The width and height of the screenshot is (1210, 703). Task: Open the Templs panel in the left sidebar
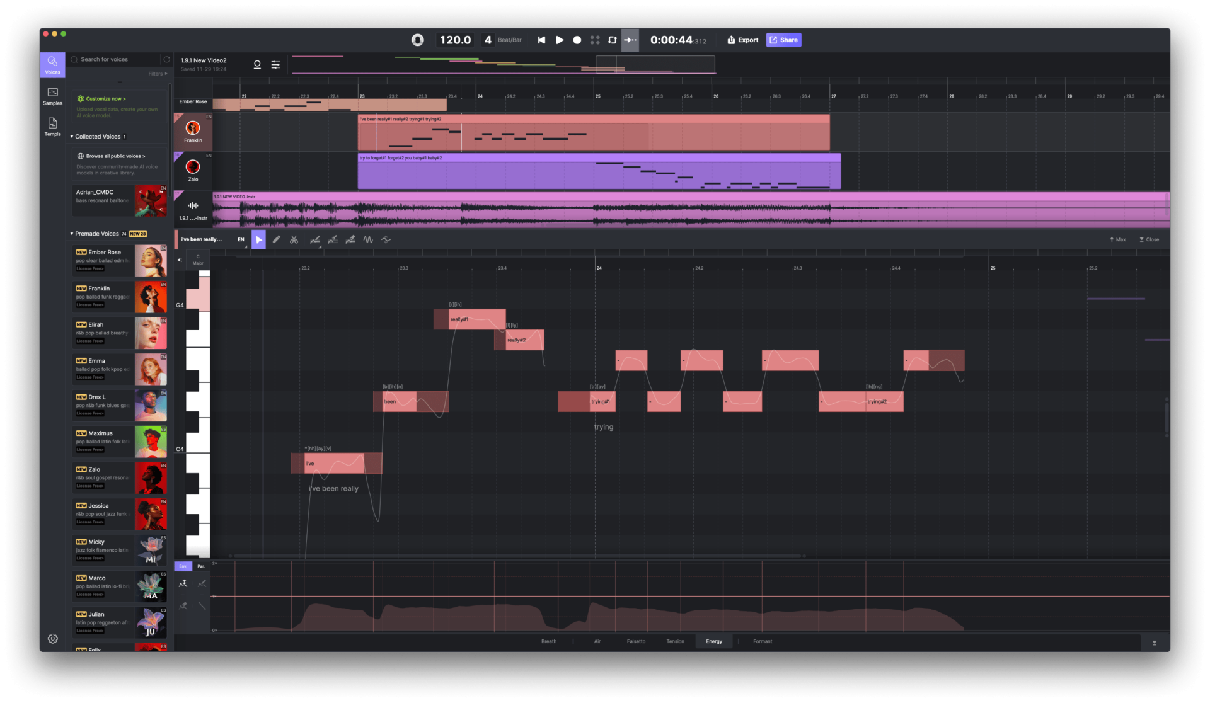pyautogui.click(x=52, y=128)
